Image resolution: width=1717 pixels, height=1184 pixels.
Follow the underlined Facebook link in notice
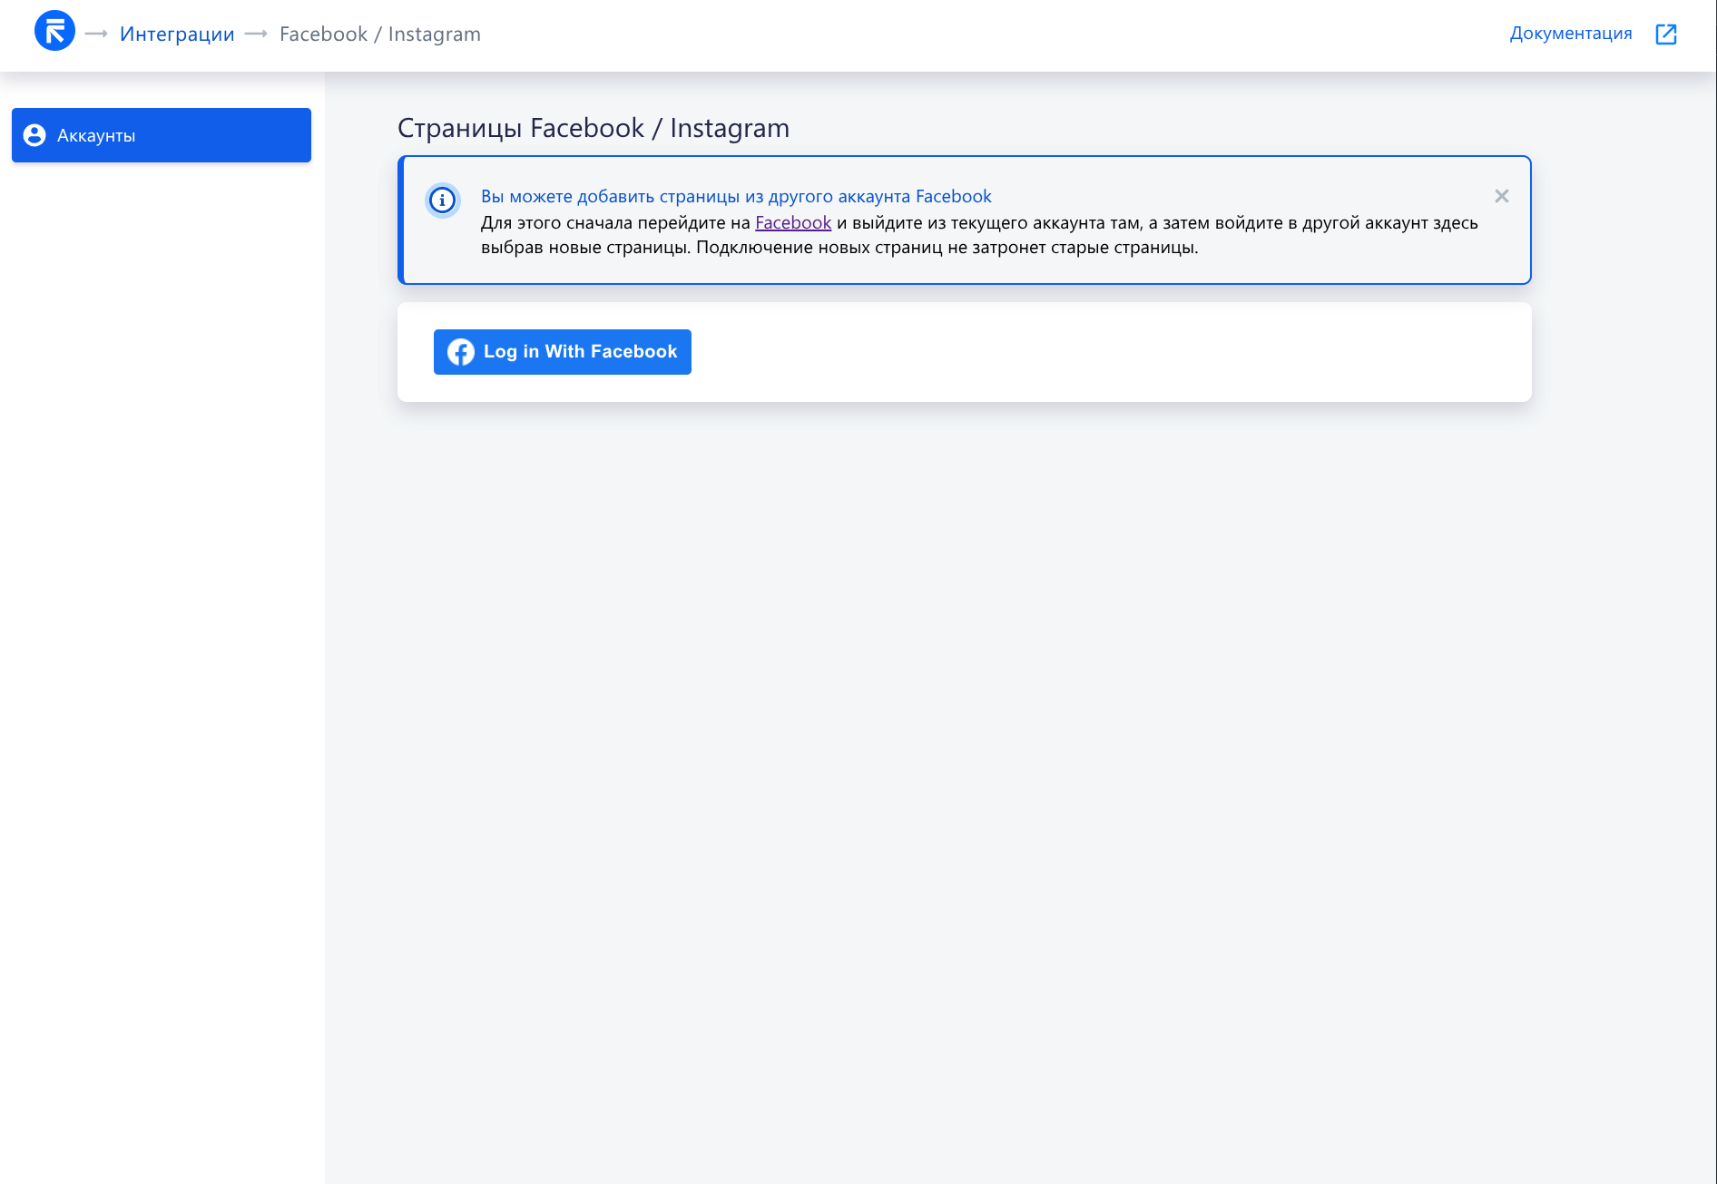click(x=792, y=222)
